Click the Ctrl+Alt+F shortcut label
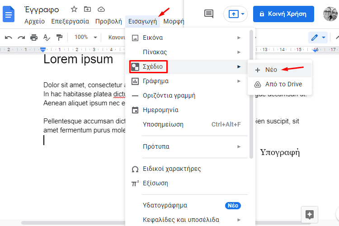Image resolution: width=339 pixels, height=226 pixels. click(x=226, y=124)
